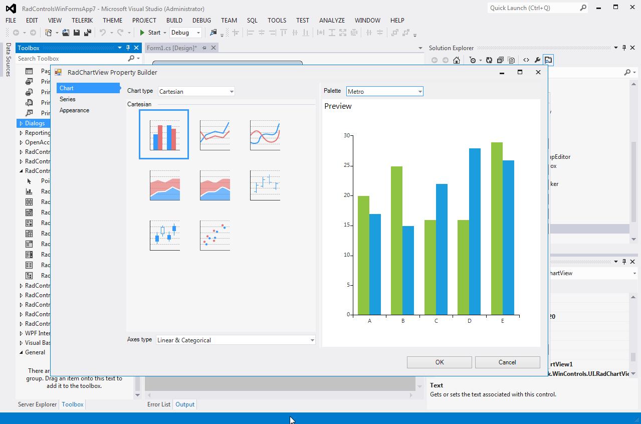Click the Redo toolbar icon
The width and height of the screenshot is (641, 424).
pos(120,33)
